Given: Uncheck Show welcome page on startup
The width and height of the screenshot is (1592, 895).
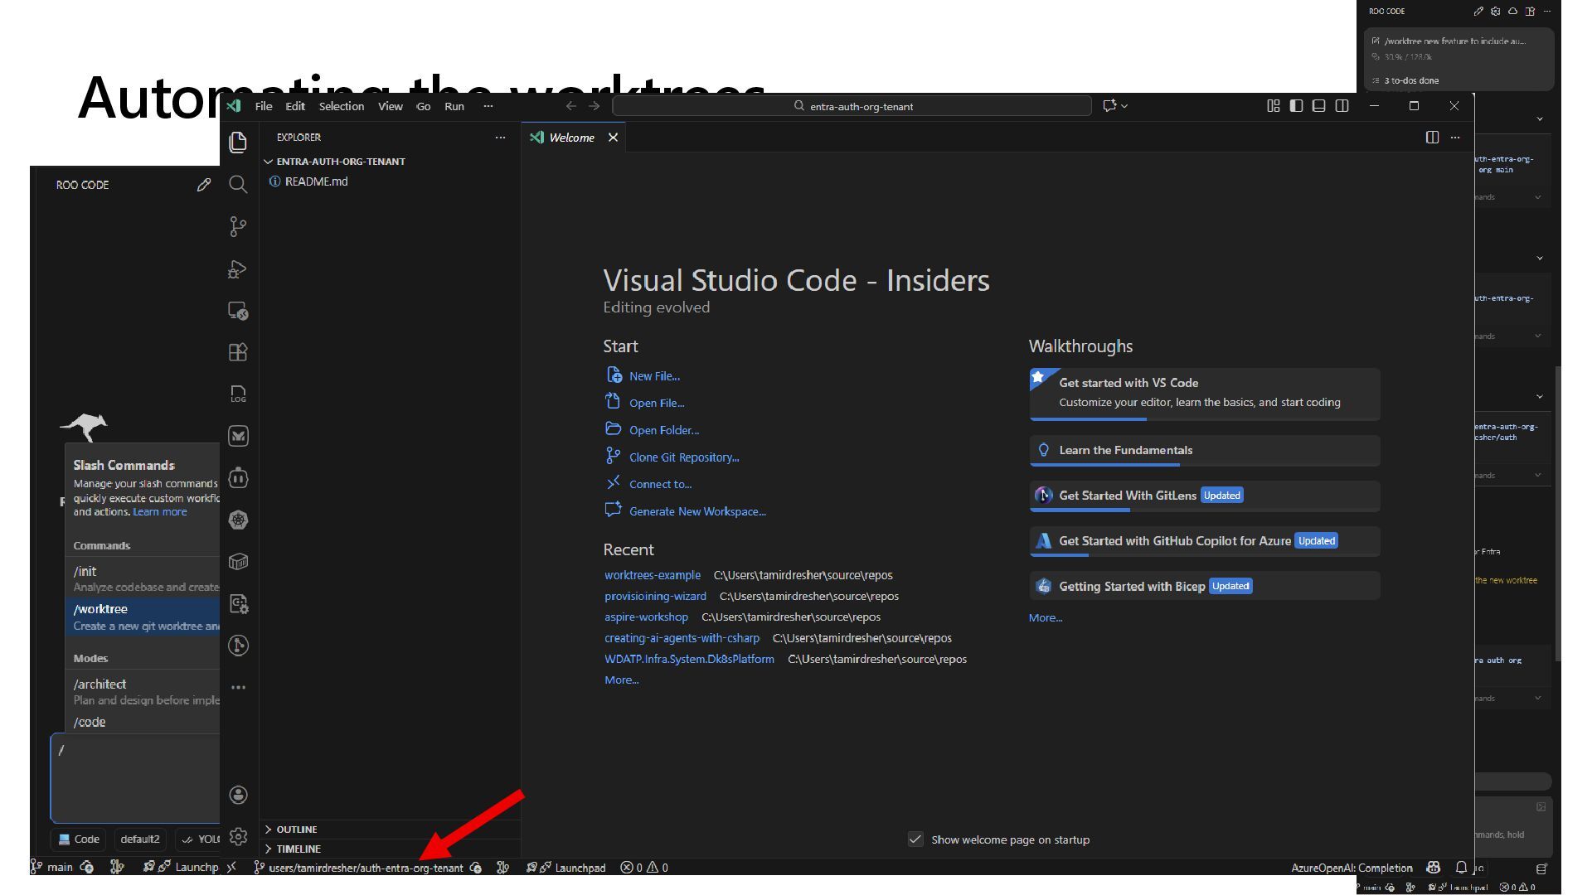Looking at the screenshot, I should 915,839.
